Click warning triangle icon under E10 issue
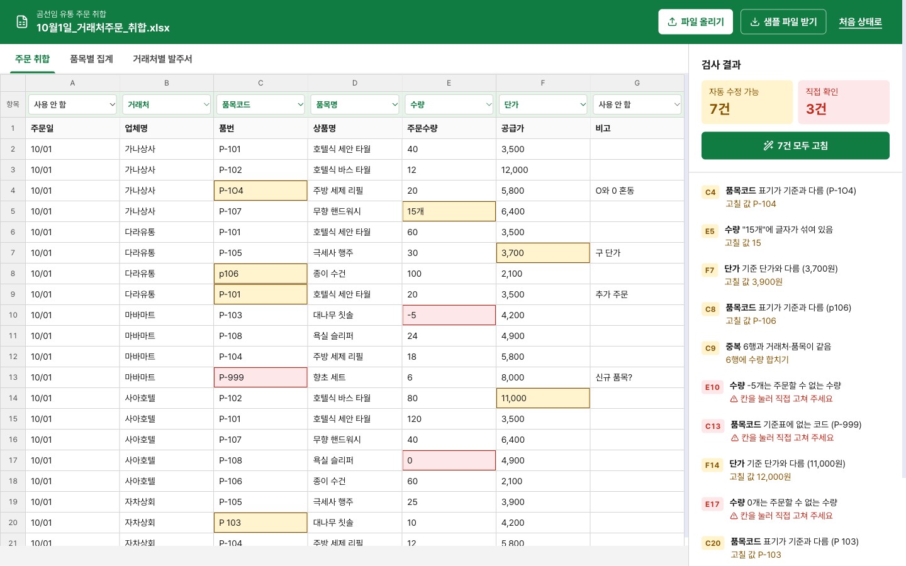This screenshot has height=566, width=906. click(x=734, y=399)
